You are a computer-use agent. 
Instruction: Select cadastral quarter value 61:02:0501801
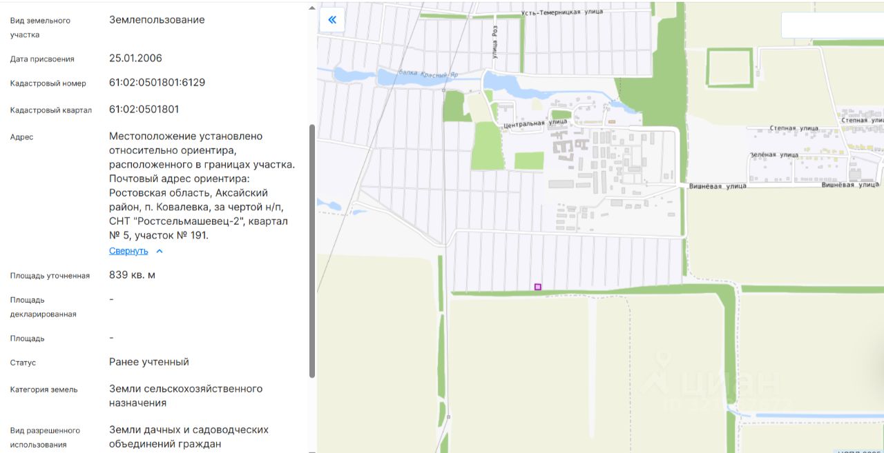tap(144, 109)
